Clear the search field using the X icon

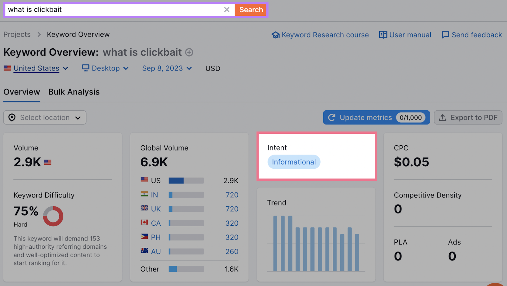[227, 9]
